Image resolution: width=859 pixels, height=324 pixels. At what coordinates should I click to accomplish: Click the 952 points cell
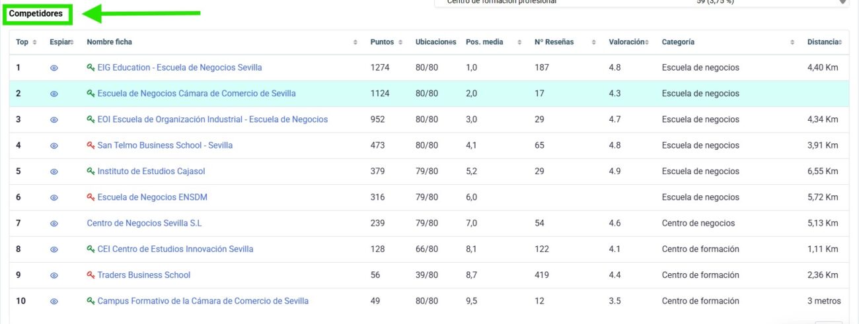pyautogui.click(x=377, y=119)
